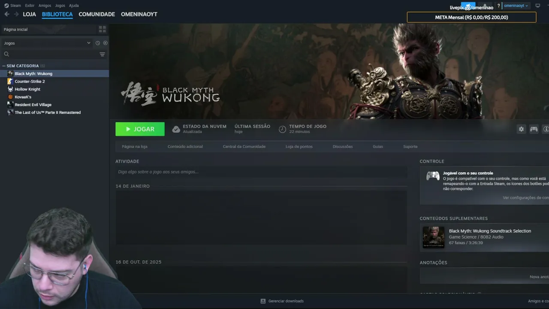Screen dimensions: 549x309
Task: Go forward with the right arrow
Action: pyautogui.click(x=16, y=14)
